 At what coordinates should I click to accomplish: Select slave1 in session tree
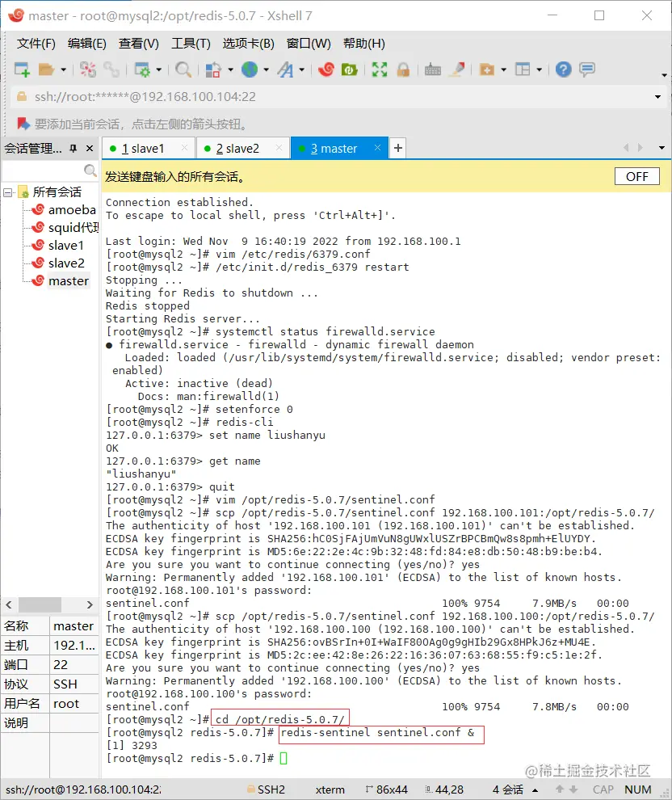coord(65,246)
